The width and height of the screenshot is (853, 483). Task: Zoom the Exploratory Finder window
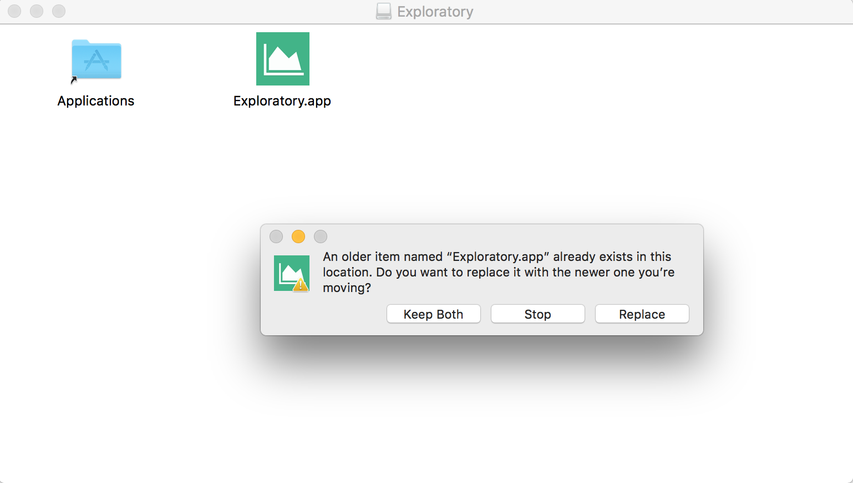click(x=59, y=11)
